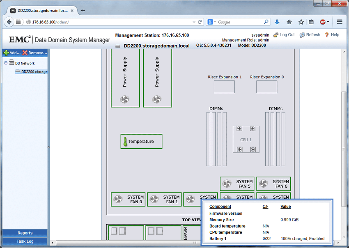Open the Reports panel

point(25,233)
